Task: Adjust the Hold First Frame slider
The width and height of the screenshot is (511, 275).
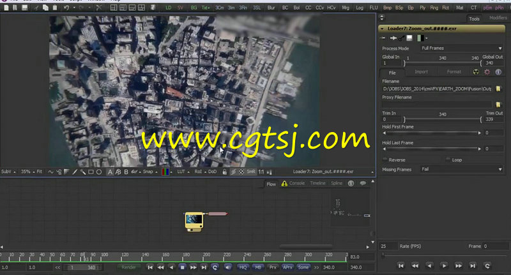Action: coord(432,133)
